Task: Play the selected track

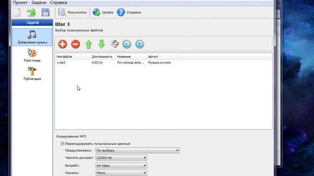Action: click(127, 44)
